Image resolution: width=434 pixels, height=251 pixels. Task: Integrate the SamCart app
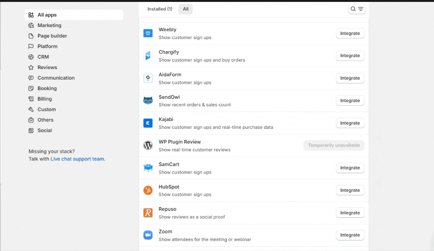[350, 168]
